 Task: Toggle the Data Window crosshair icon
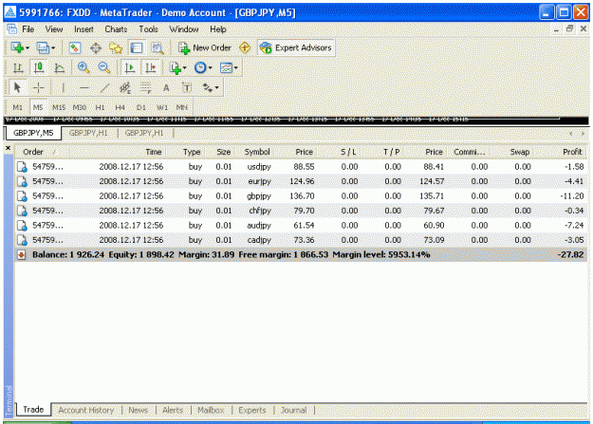96,48
